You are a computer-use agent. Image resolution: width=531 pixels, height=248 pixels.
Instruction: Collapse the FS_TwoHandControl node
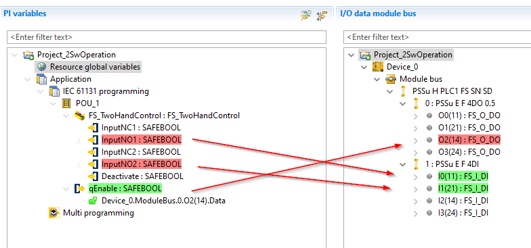pyautogui.click(x=66, y=116)
